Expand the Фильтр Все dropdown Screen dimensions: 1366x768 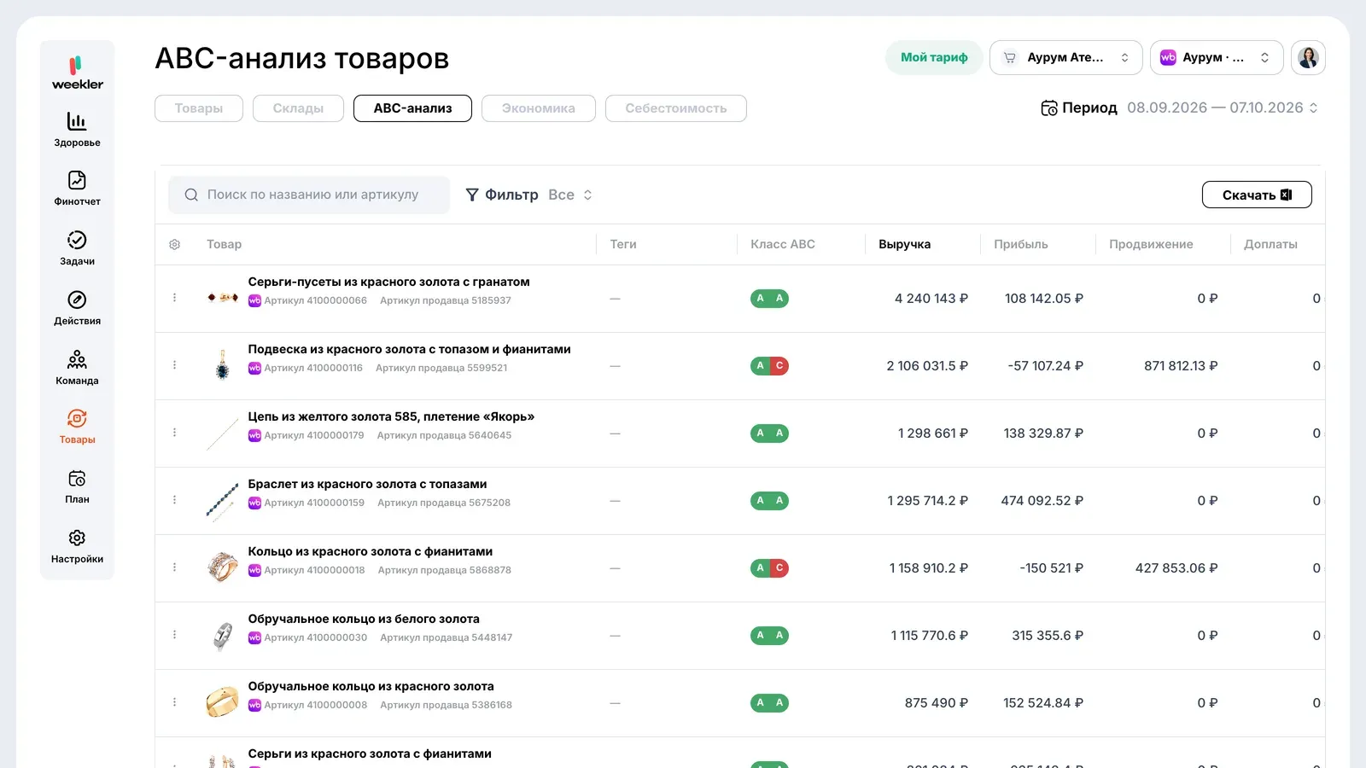click(x=569, y=195)
